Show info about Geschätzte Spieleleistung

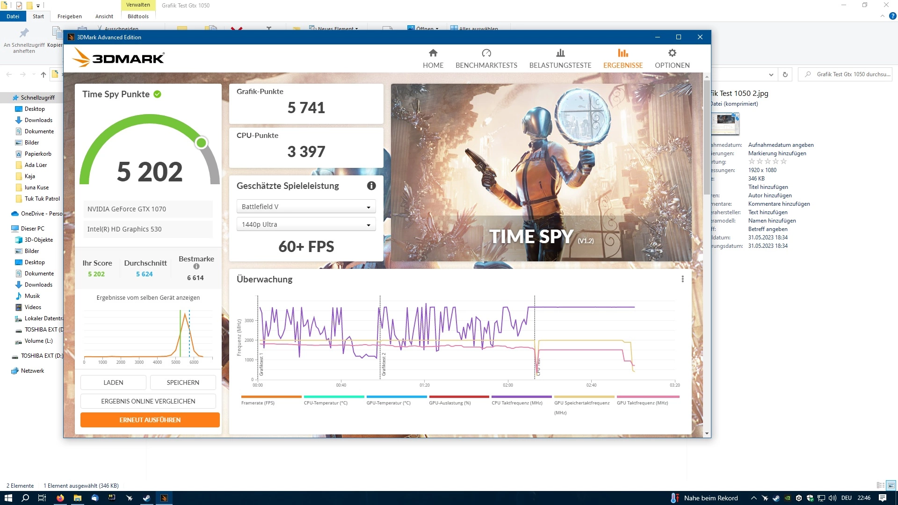click(371, 186)
